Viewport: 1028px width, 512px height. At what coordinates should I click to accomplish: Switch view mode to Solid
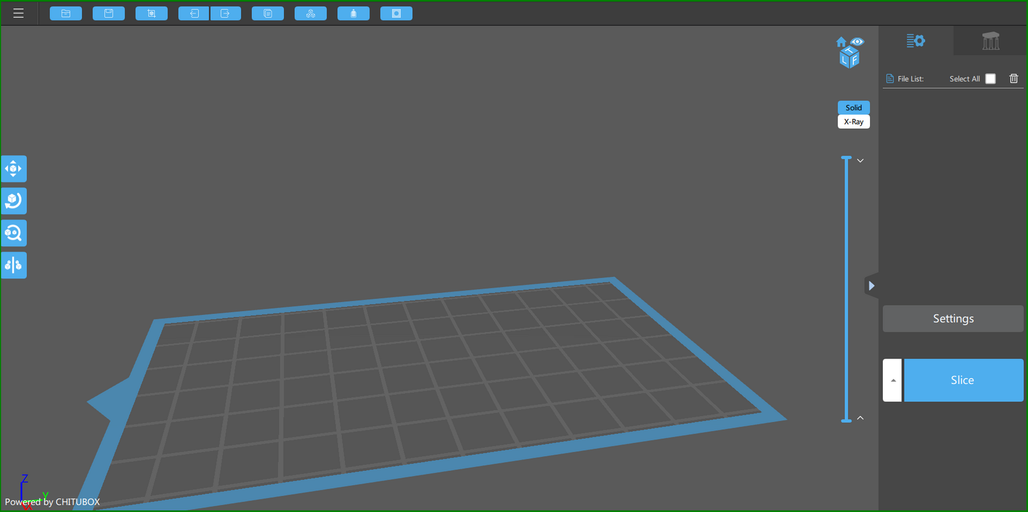[x=853, y=108]
